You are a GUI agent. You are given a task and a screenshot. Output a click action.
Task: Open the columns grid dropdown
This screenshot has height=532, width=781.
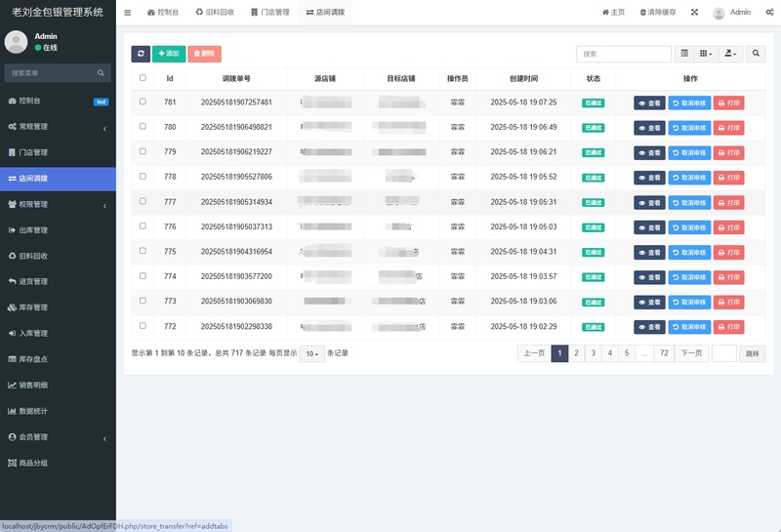pos(706,54)
